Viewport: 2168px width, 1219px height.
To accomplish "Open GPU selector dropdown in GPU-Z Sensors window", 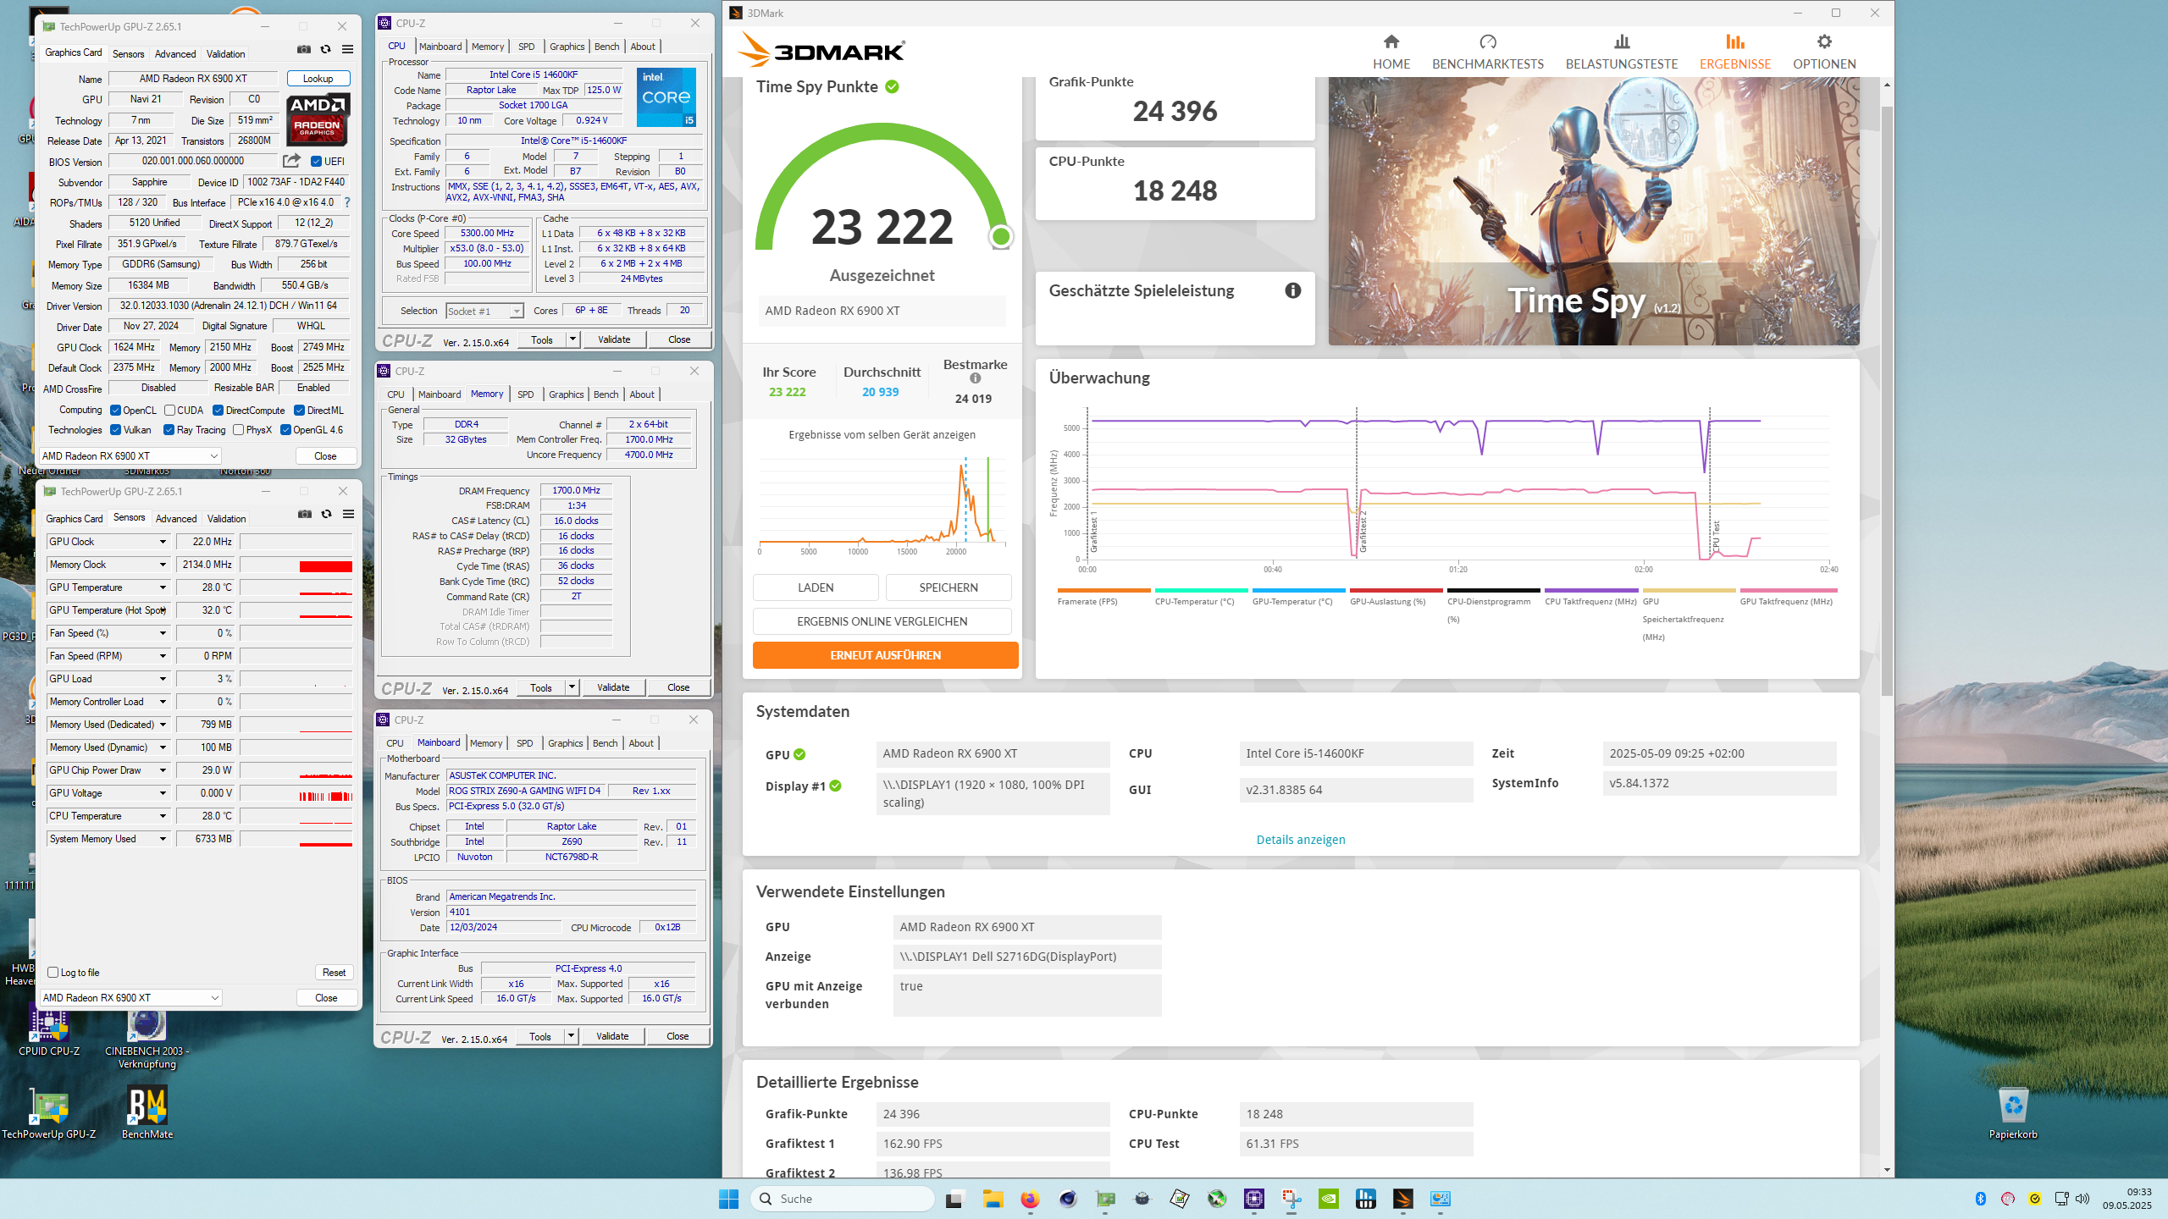I will 131,997.
